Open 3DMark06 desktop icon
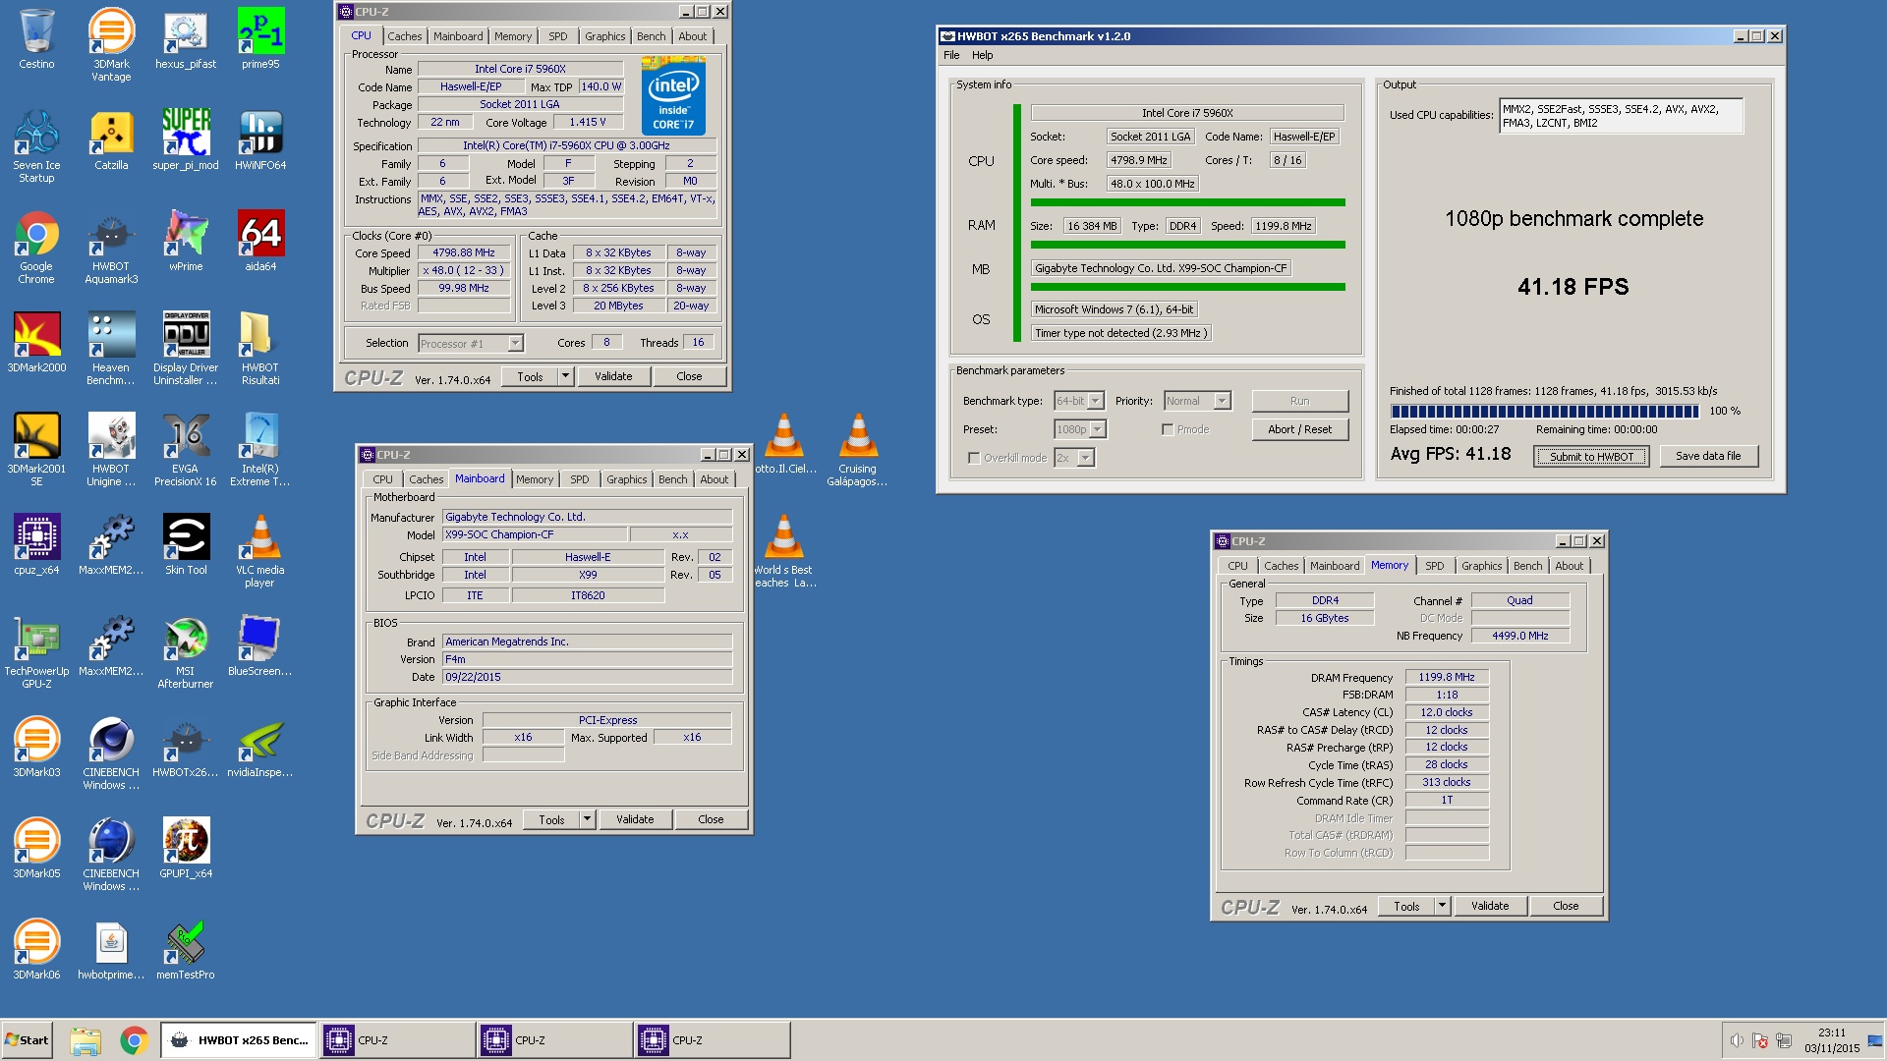 pyautogui.click(x=36, y=949)
